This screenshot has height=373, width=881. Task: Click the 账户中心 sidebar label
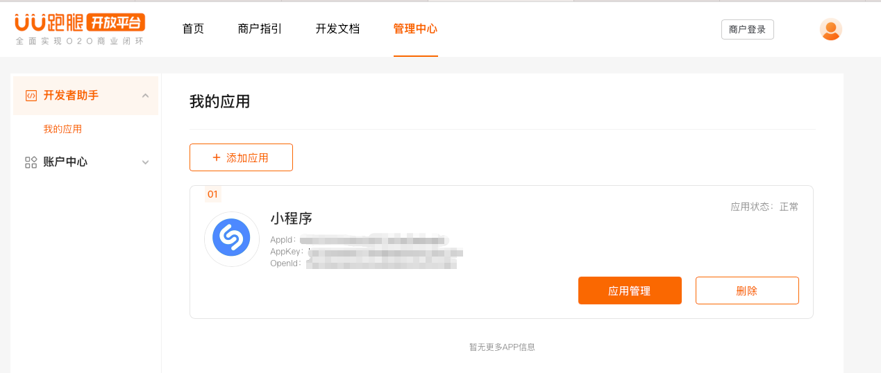pos(65,162)
